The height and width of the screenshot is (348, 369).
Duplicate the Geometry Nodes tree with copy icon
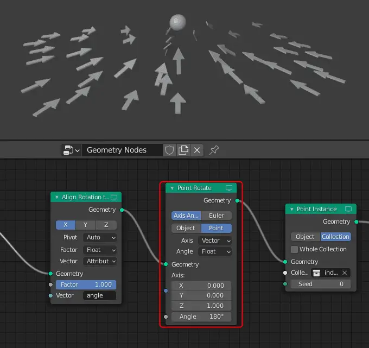point(183,150)
